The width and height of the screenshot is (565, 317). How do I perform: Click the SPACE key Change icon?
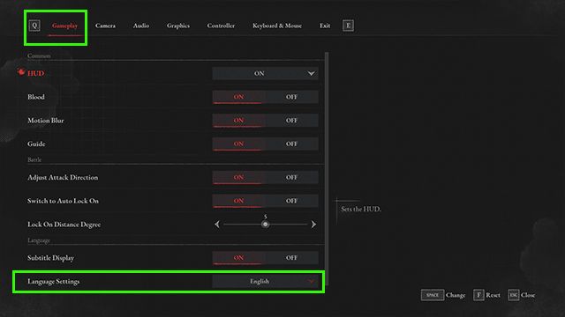pyautogui.click(x=432, y=295)
